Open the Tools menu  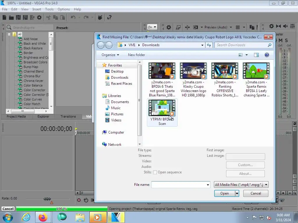point(49,9)
